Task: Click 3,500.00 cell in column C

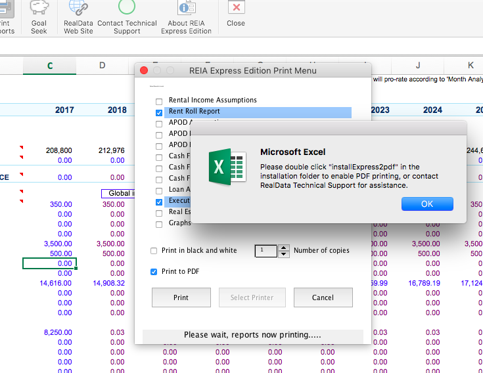Action: (x=58, y=244)
